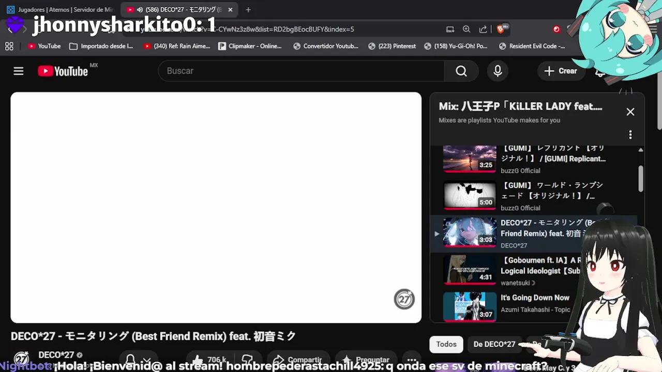Start voice search with microphone icon

498,71
